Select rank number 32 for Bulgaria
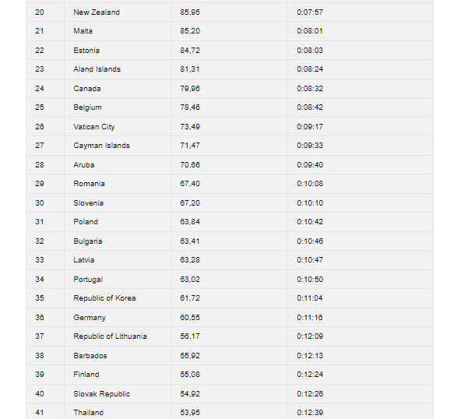Viewport: 464px width, 419px height. (40, 241)
